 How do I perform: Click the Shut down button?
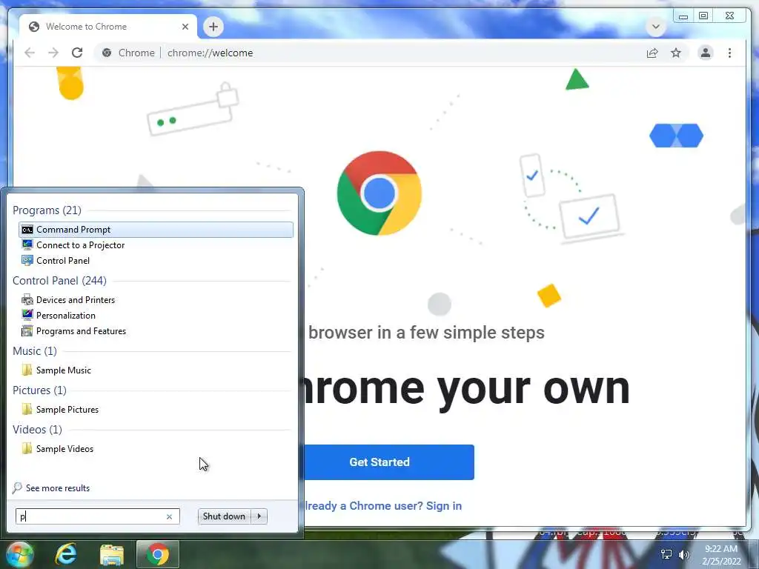pos(224,516)
